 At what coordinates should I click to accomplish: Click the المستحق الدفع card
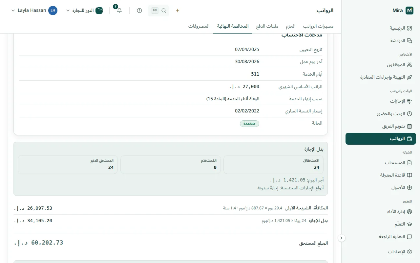click(x=68, y=164)
